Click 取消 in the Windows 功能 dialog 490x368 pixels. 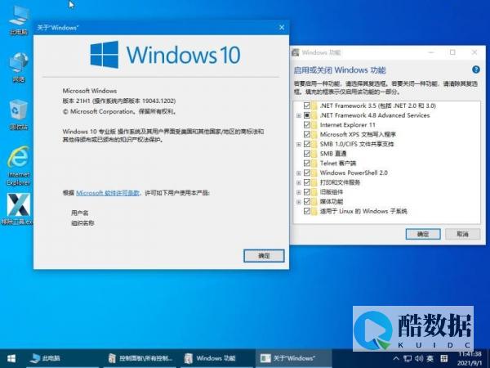point(462,234)
